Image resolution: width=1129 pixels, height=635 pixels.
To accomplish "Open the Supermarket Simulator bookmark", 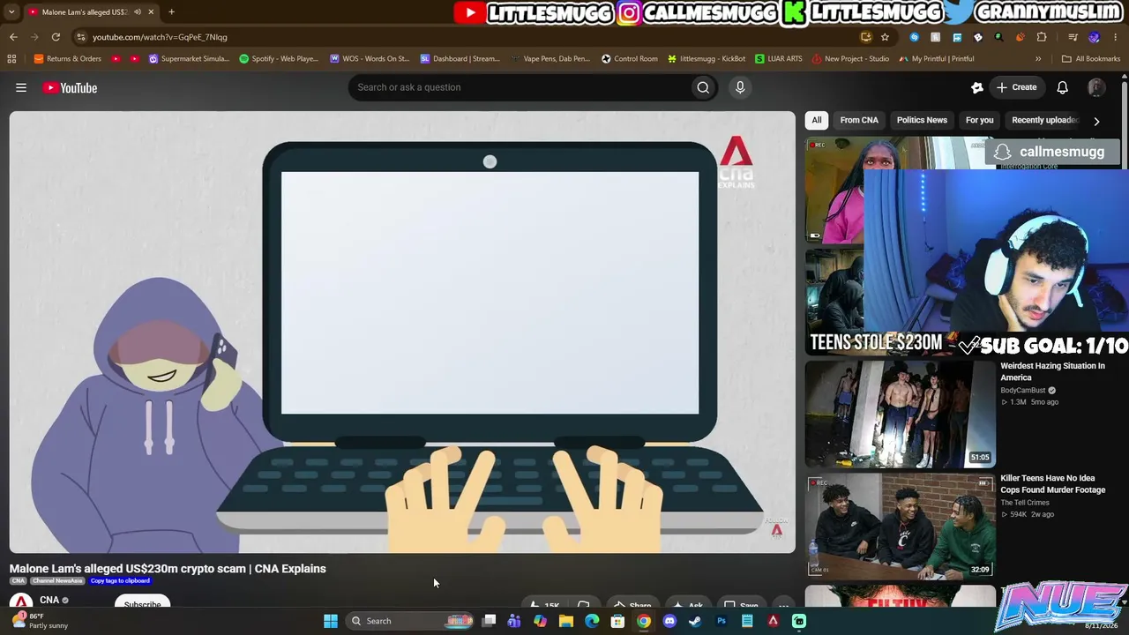I will pos(189,59).
